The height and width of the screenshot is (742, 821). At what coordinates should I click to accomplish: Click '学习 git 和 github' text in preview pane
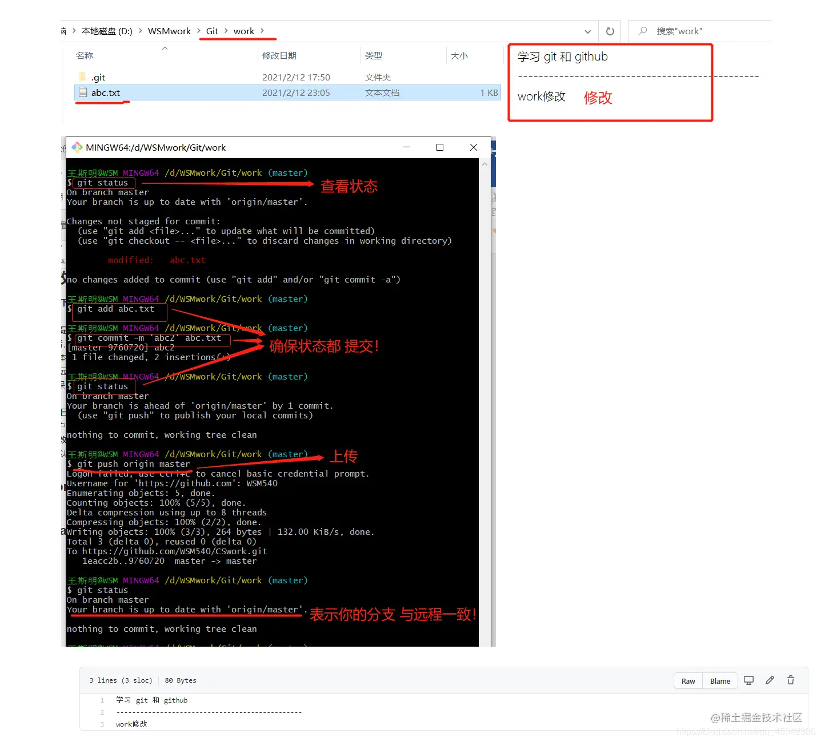(x=563, y=57)
